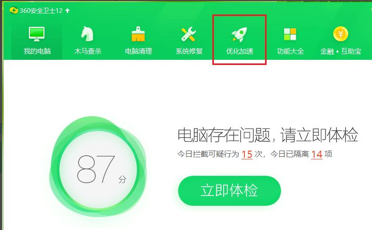Image resolution: width=372 pixels, height=230 pixels.
Task: Select the 我的电脑 monitor icon
Action: (37, 34)
